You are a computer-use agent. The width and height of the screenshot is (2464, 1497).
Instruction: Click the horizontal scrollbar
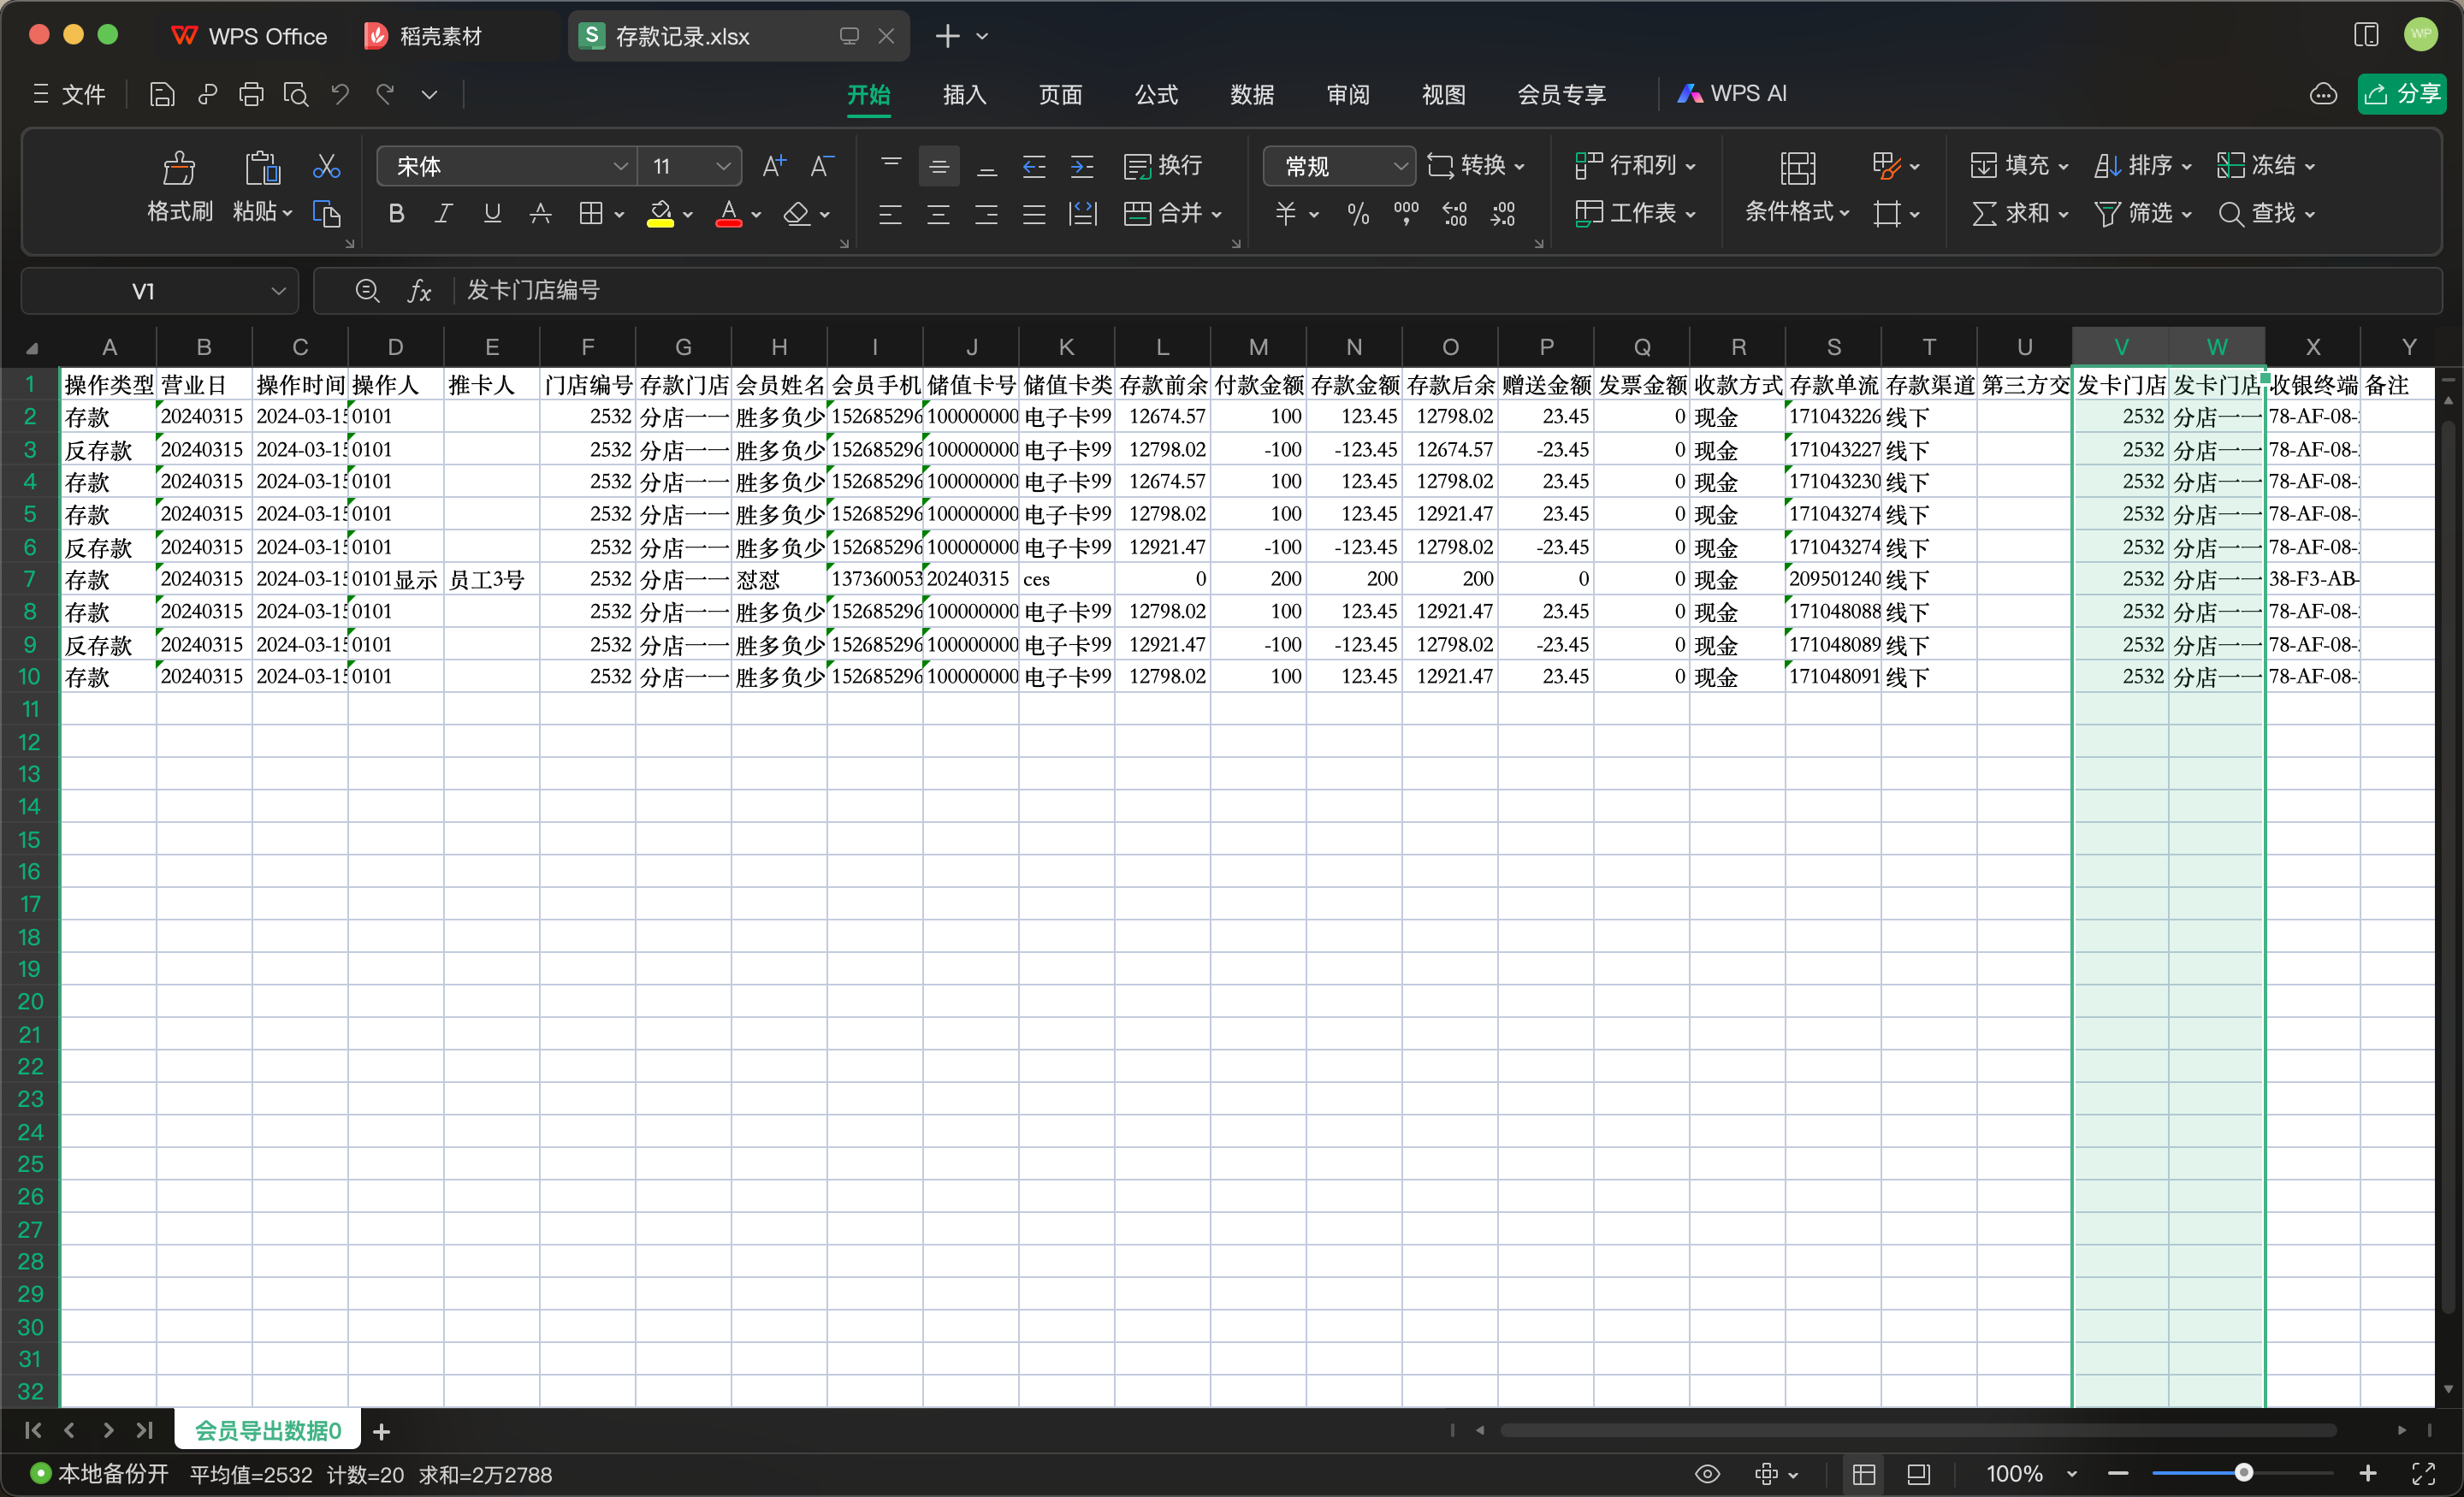1918,1430
